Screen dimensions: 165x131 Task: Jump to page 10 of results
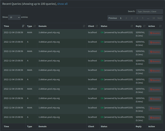coord(153,18)
